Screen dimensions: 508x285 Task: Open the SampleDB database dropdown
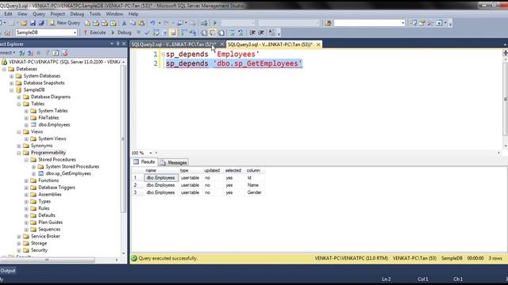click(x=75, y=32)
